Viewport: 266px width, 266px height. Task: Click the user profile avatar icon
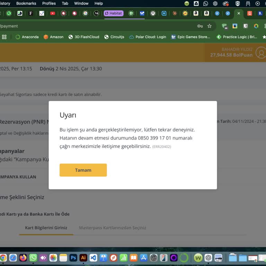261,53
